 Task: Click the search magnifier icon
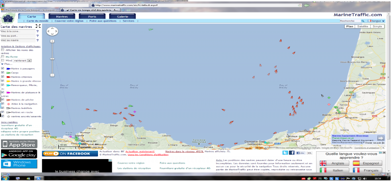(363, 21)
